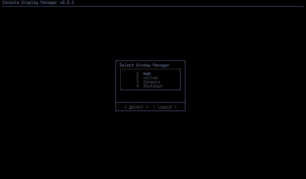This screenshot has height=179, width=306.
Task: Click inside the window manager list box
Action: pos(150,79)
